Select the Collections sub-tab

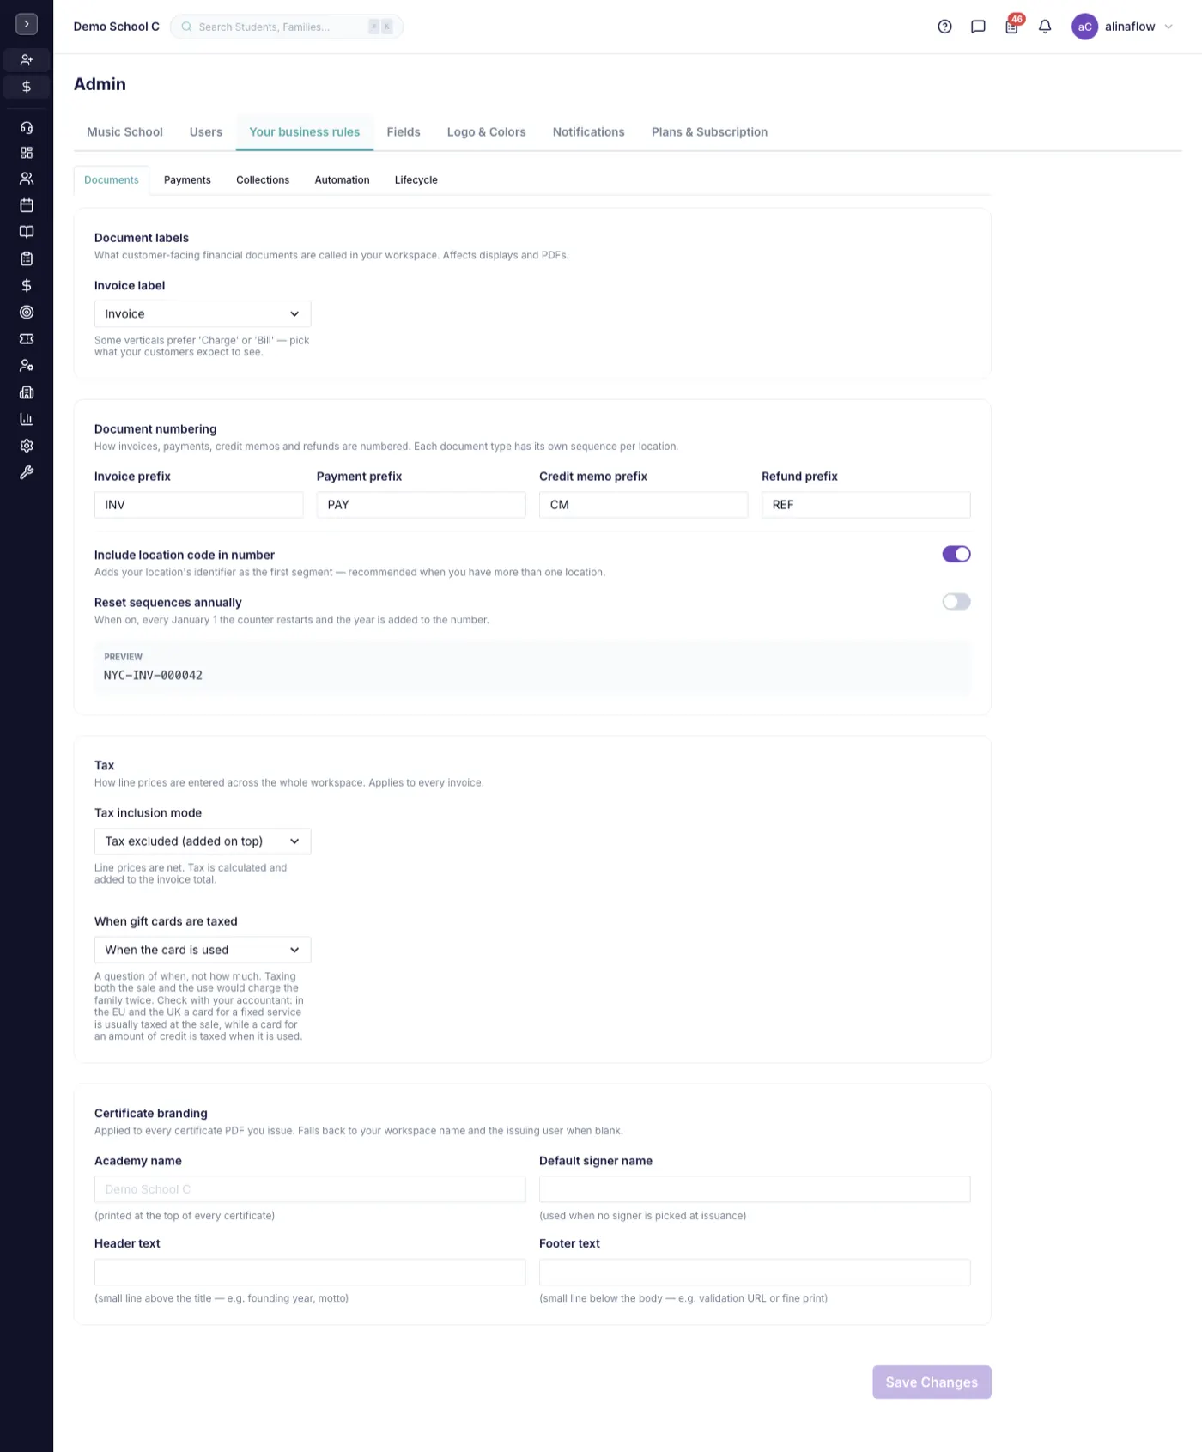[263, 180]
